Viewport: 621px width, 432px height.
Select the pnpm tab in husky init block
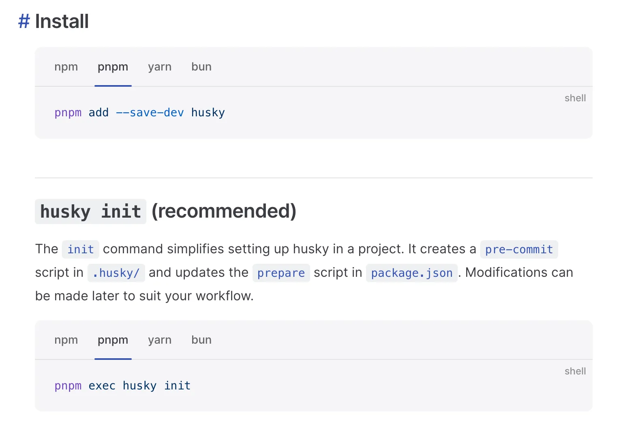(113, 340)
